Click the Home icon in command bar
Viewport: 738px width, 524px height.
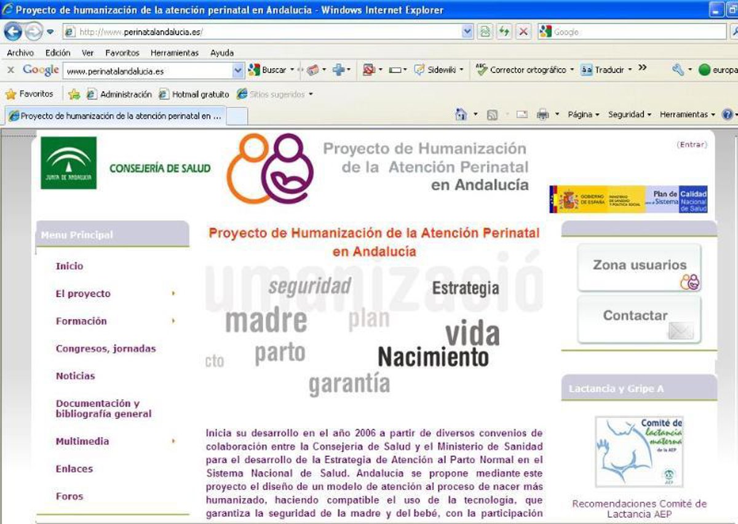pyautogui.click(x=461, y=114)
